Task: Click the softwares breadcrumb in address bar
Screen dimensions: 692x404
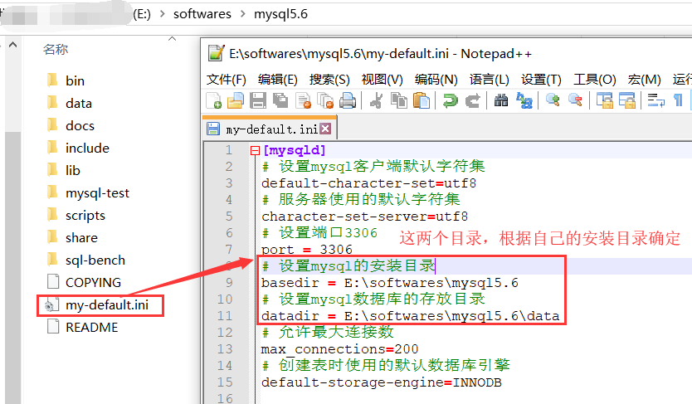Action: tap(202, 13)
